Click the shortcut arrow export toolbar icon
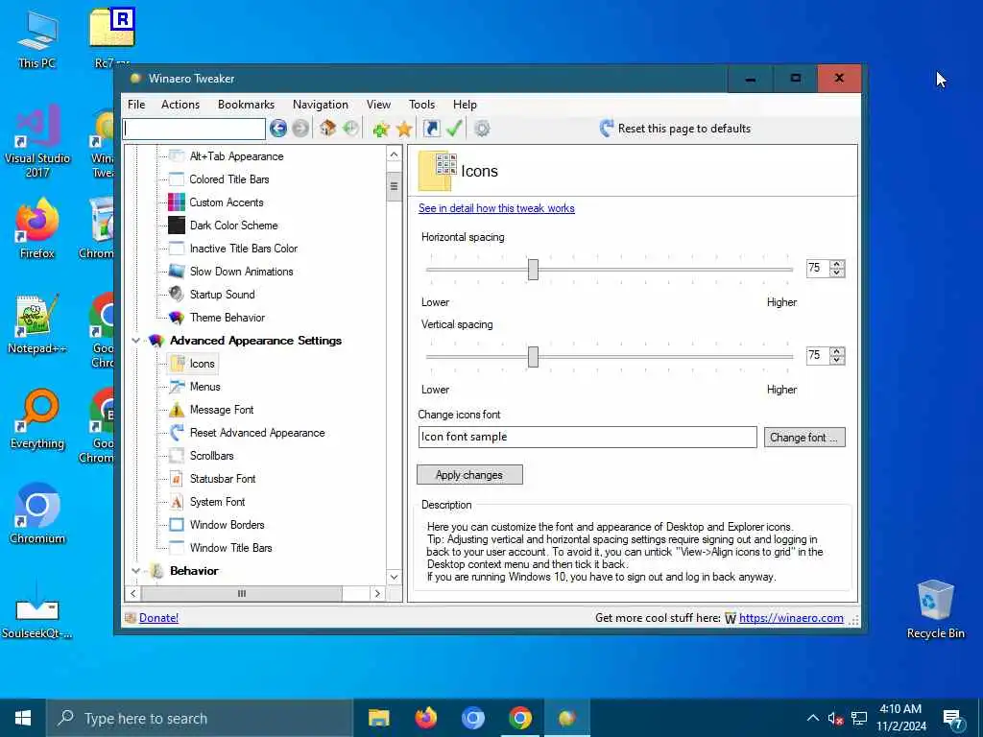 click(431, 129)
